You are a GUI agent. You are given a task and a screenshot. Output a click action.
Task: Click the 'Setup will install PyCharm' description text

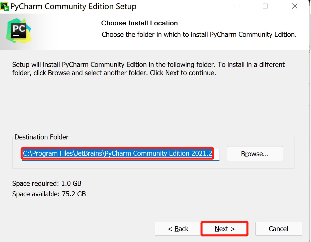(148, 69)
